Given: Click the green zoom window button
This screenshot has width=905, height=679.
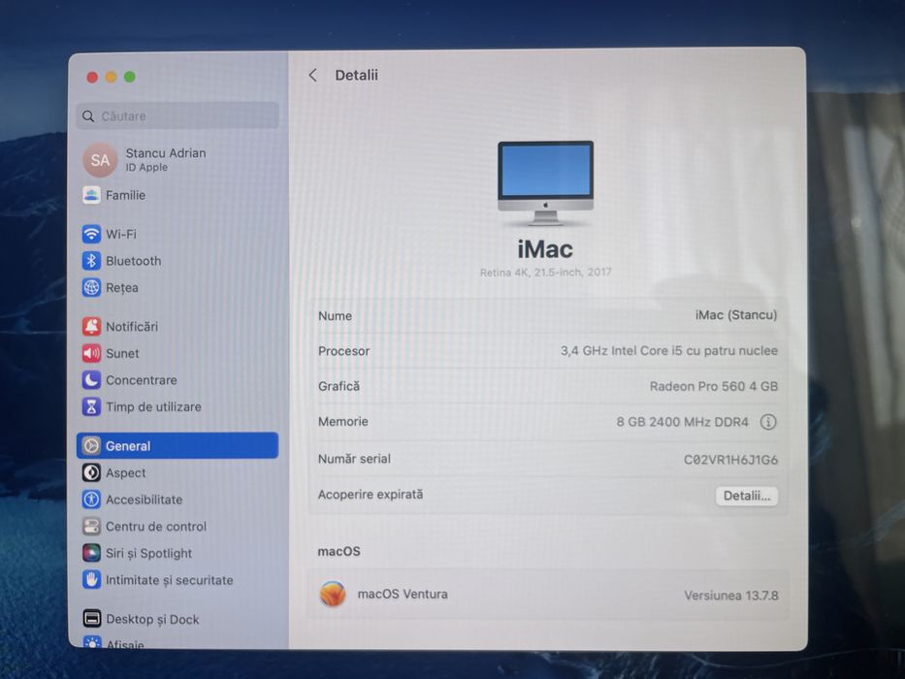Looking at the screenshot, I should coord(130,77).
